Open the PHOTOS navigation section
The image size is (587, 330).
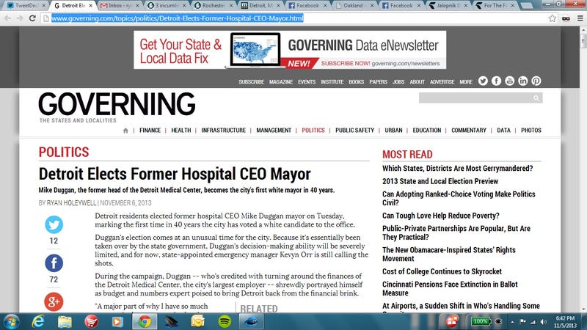(531, 131)
